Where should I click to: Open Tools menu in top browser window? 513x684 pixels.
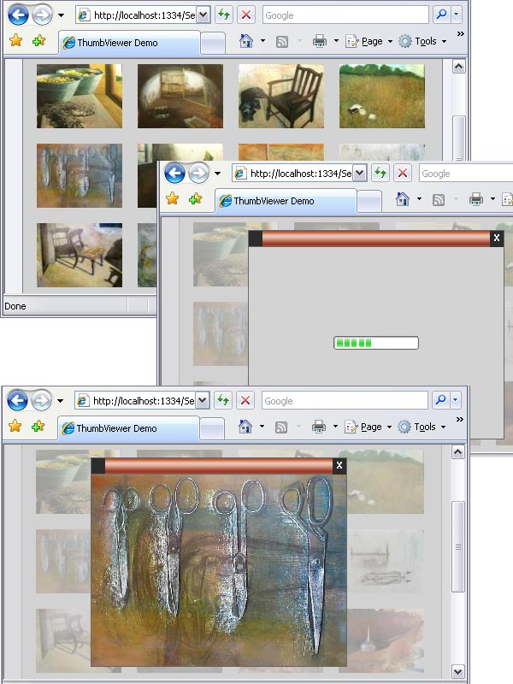point(422,41)
